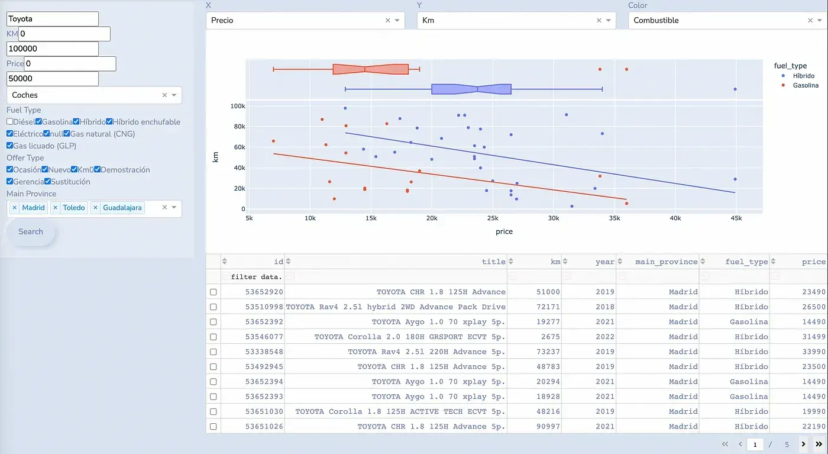Click the KM minimum field showing 0
This screenshot has height=454, width=828.
pos(64,34)
